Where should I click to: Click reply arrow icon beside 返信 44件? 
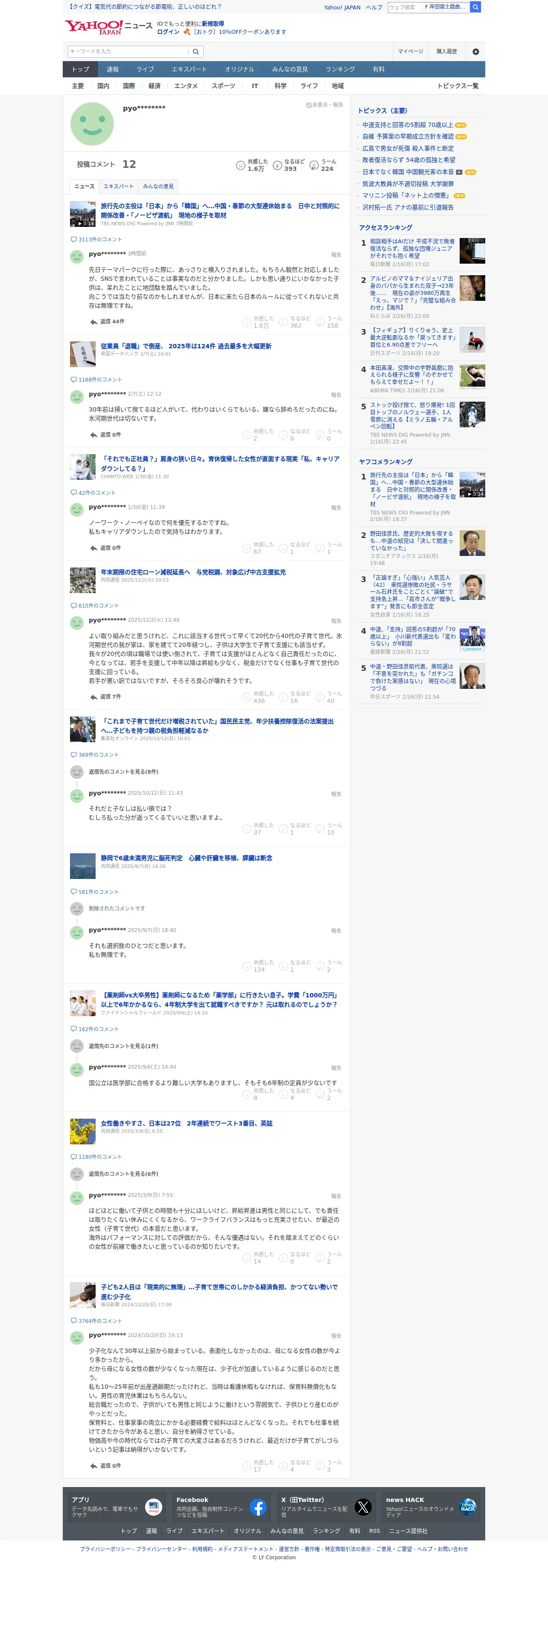coord(94,322)
